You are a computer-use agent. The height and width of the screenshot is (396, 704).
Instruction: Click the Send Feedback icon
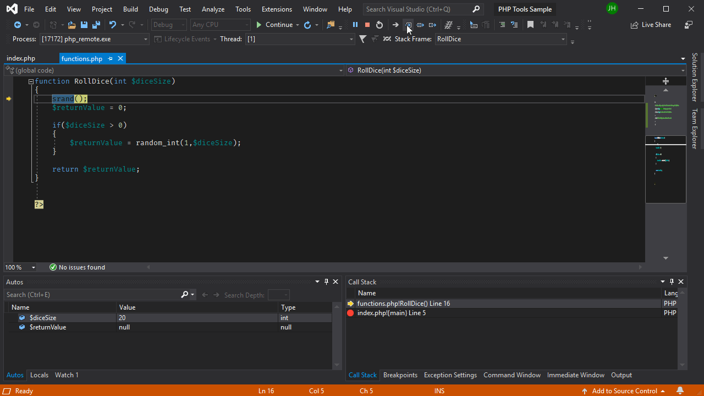coord(689,25)
